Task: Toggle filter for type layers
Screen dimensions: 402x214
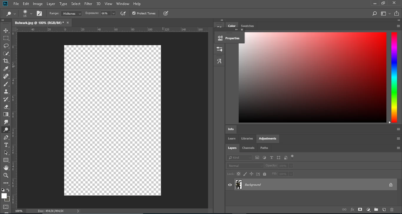Action: point(271,158)
